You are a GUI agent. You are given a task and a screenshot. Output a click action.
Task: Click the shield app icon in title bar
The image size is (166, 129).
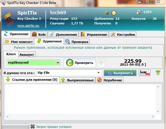coord(3,3)
